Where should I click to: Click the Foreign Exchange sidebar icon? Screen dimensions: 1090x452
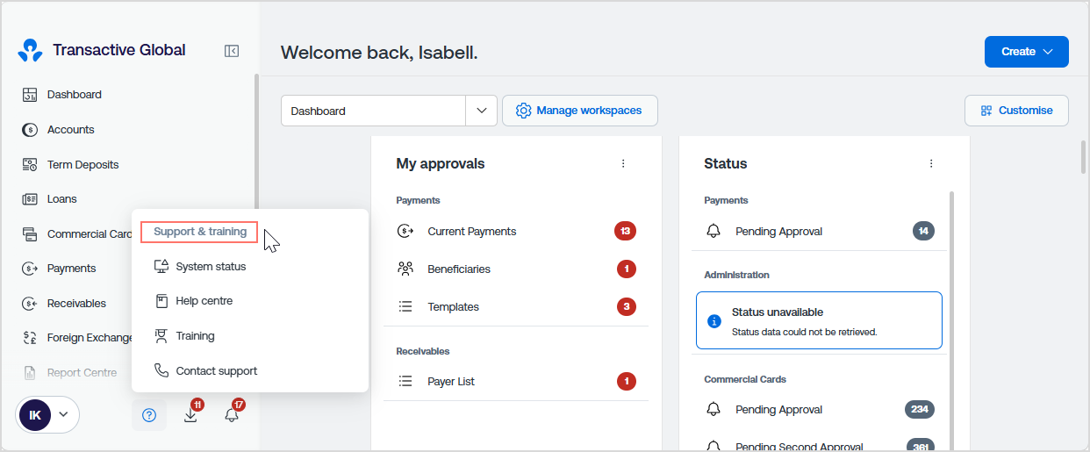(30, 338)
